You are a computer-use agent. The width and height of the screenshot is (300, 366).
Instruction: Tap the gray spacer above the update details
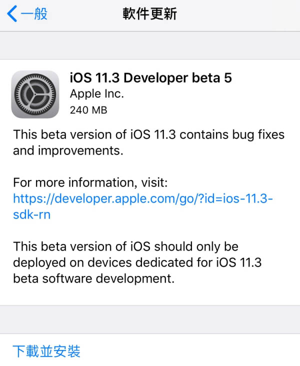pyautogui.click(x=150, y=45)
